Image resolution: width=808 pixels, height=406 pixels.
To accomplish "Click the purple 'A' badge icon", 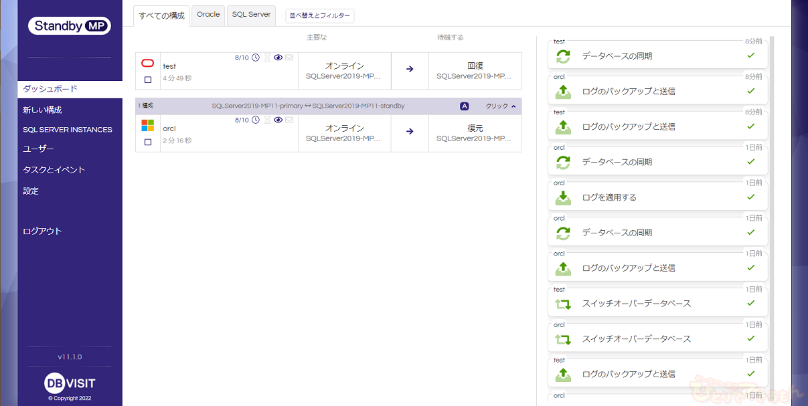I will 465,106.
